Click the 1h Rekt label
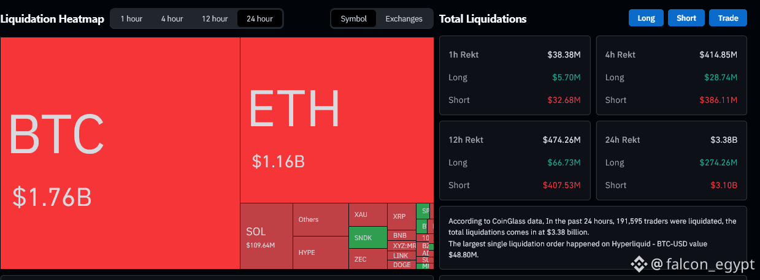The image size is (760, 280). tap(464, 55)
